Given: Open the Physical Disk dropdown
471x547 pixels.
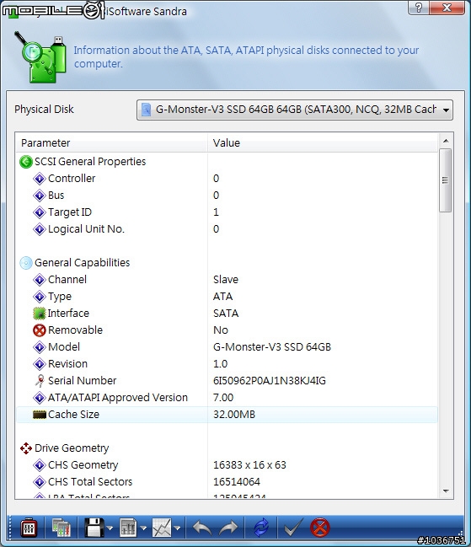Looking at the screenshot, I should [295, 110].
